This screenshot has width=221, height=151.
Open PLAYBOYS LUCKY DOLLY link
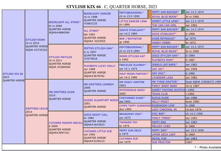(x=100, y=66)
